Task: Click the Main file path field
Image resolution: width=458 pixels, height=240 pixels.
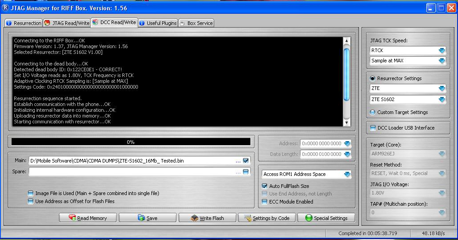Action: click(131, 161)
